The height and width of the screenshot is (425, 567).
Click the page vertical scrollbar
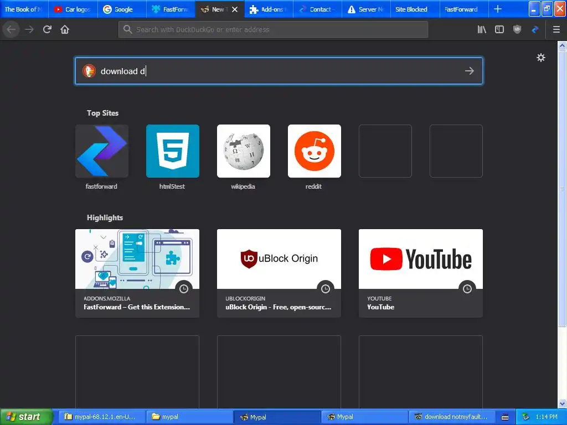pyautogui.click(x=562, y=188)
